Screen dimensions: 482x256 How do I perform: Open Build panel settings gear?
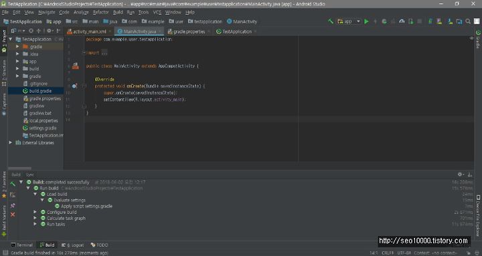(x=460, y=174)
